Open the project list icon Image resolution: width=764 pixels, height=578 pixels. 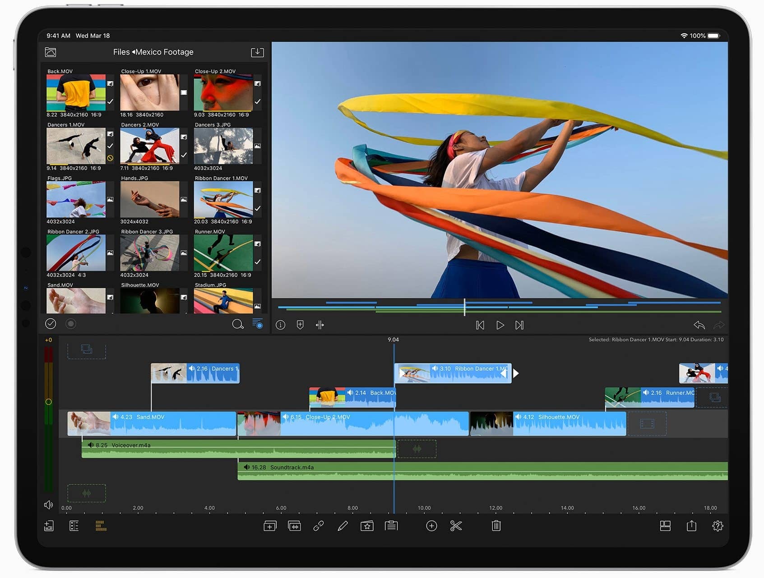point(49,526)
